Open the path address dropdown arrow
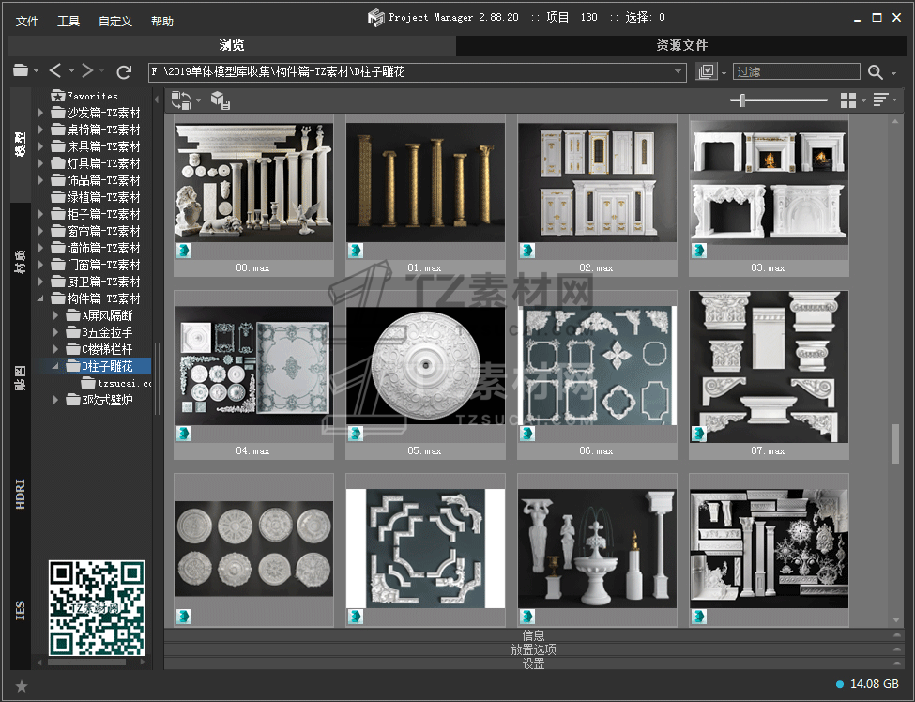915x702 pixels. click(679, 72)
